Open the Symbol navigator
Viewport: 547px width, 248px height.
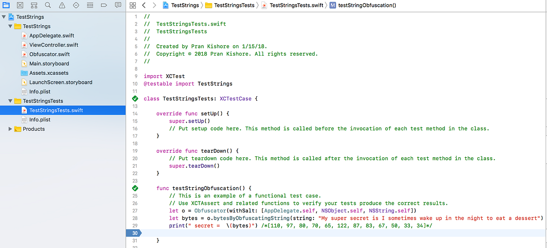[x=34, y=5]
